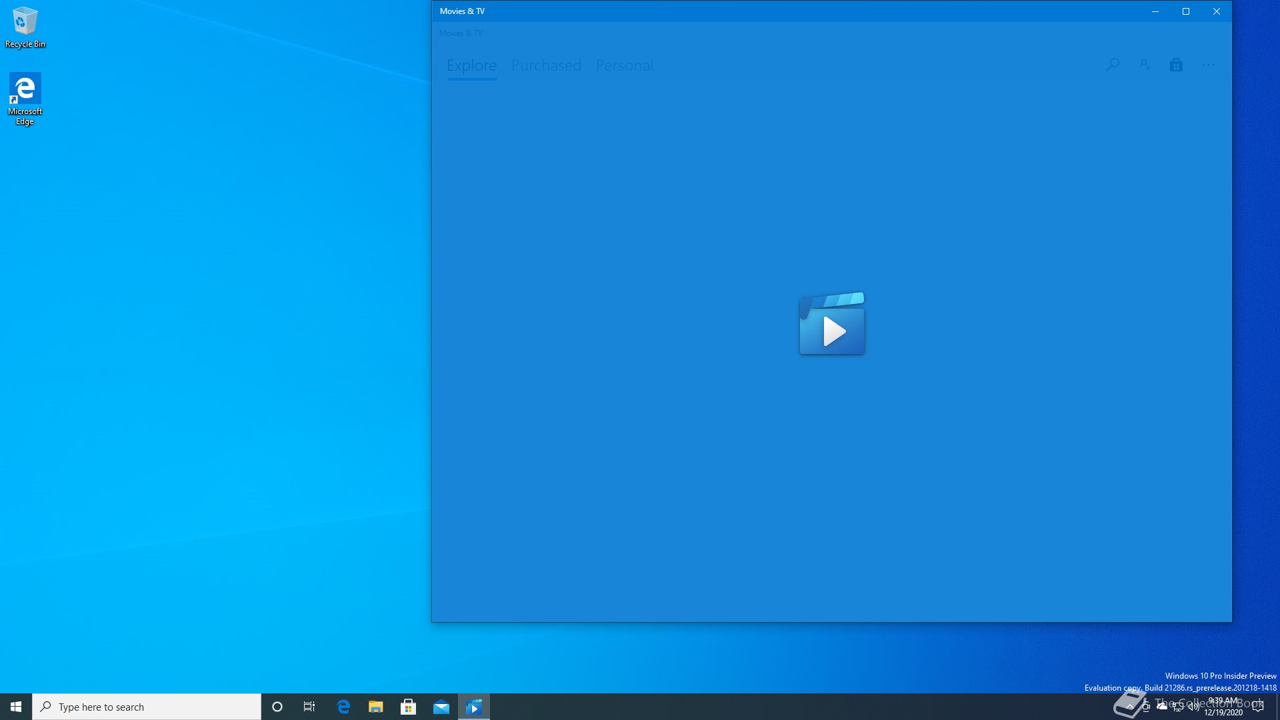The width and height of the screenshot is (1280, 720).
Task: Open the volume speaker tray icon
Action: point(1194,707)
